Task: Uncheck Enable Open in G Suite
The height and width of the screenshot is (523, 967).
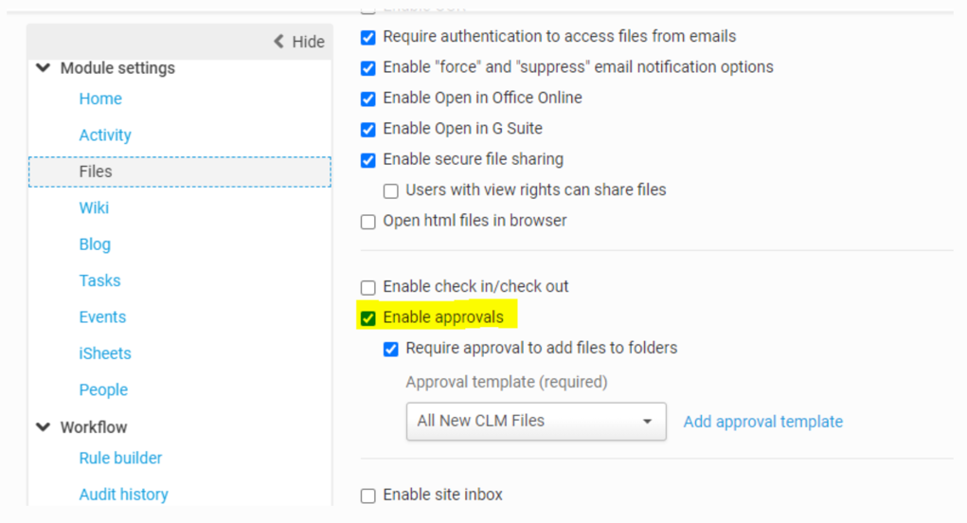Action: 368,129
